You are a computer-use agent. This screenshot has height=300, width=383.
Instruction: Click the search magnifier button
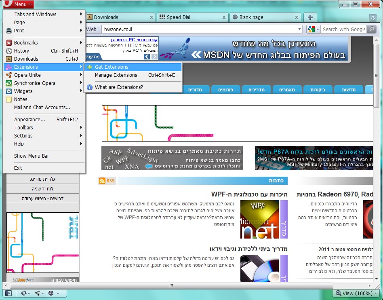372,30
